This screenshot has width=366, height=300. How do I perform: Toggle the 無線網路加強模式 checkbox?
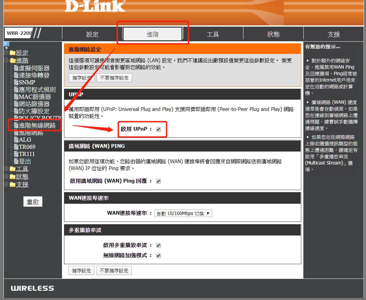pos(159,256)
